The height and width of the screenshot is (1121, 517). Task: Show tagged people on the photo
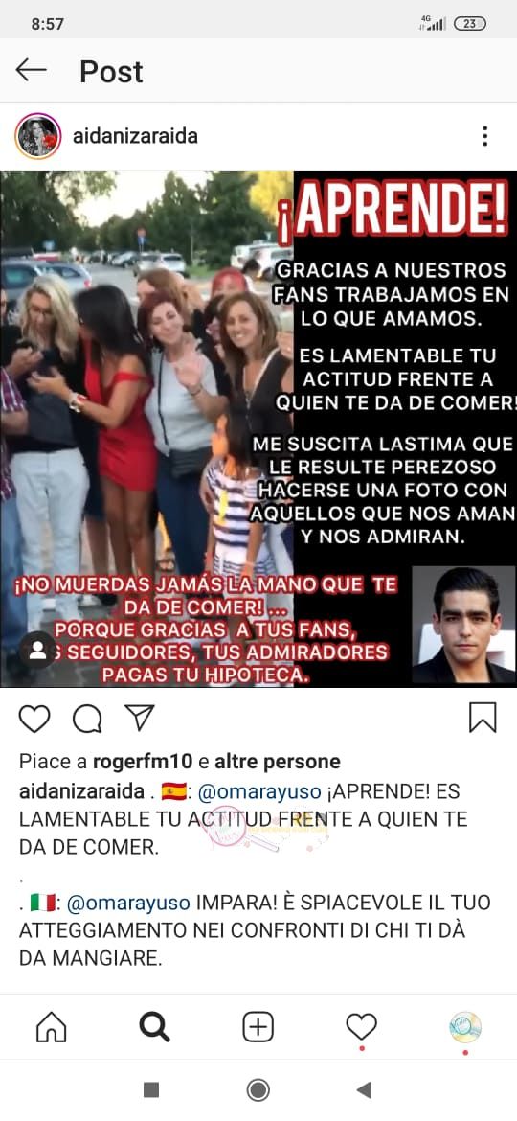[x=37, y=650]
